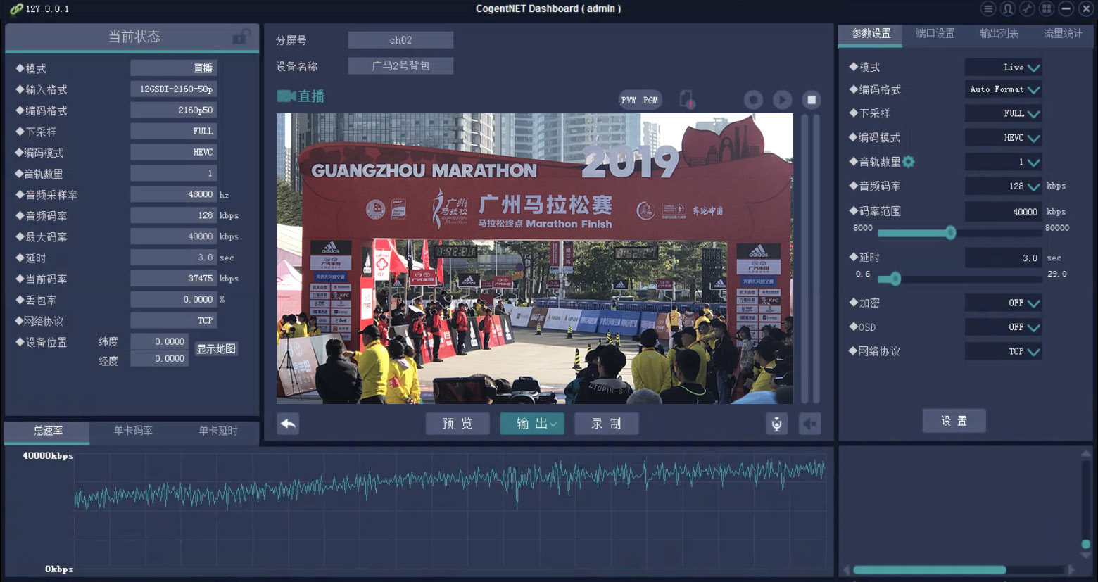
Task: Click the file alert icon above the video
Action: 687,99
